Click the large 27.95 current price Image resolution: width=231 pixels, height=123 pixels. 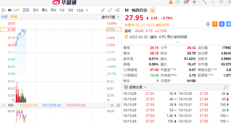(134, 18)
